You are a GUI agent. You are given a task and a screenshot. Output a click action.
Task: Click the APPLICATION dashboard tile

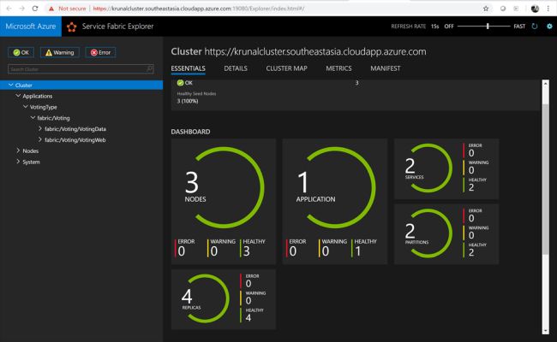[334, 201]
